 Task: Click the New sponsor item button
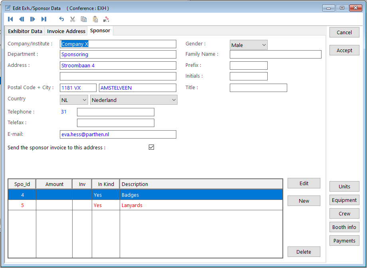[304, 201]
